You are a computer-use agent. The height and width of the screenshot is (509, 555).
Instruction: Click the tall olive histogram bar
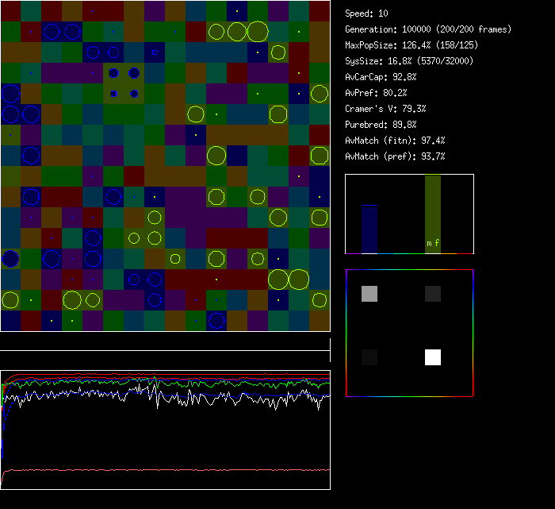pos(432,210)
